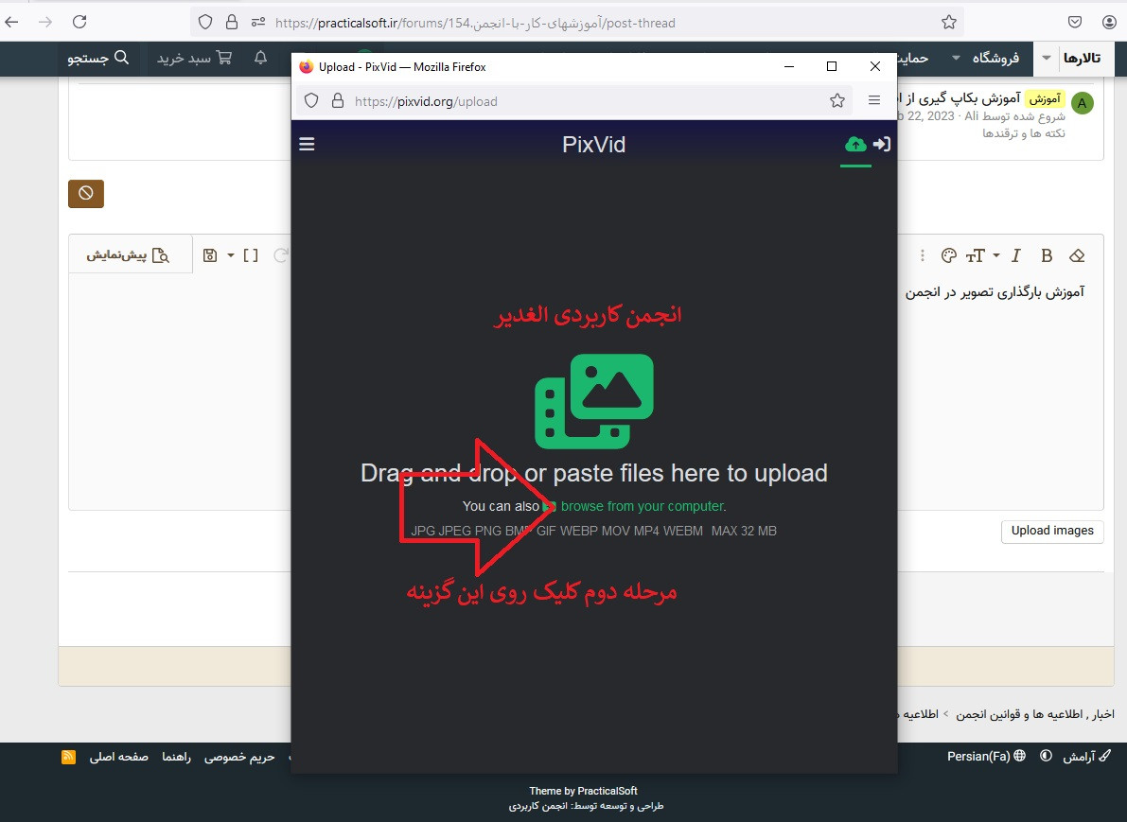Toggle the dark/light style contrast icon in footer
Screen dimensions: 1127x822
coord(1047,756)
